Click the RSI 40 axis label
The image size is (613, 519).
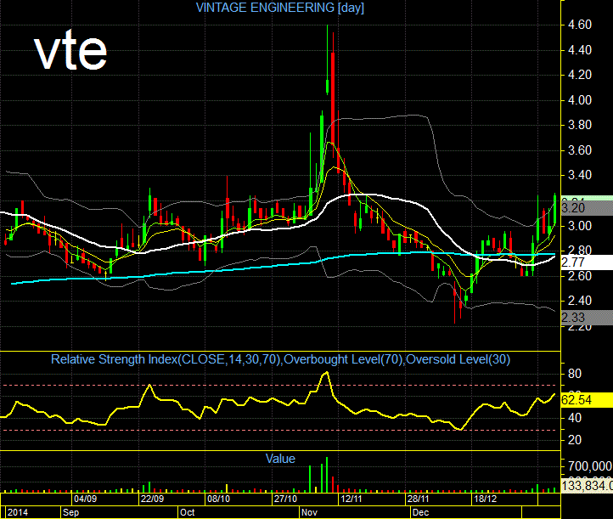574,418
